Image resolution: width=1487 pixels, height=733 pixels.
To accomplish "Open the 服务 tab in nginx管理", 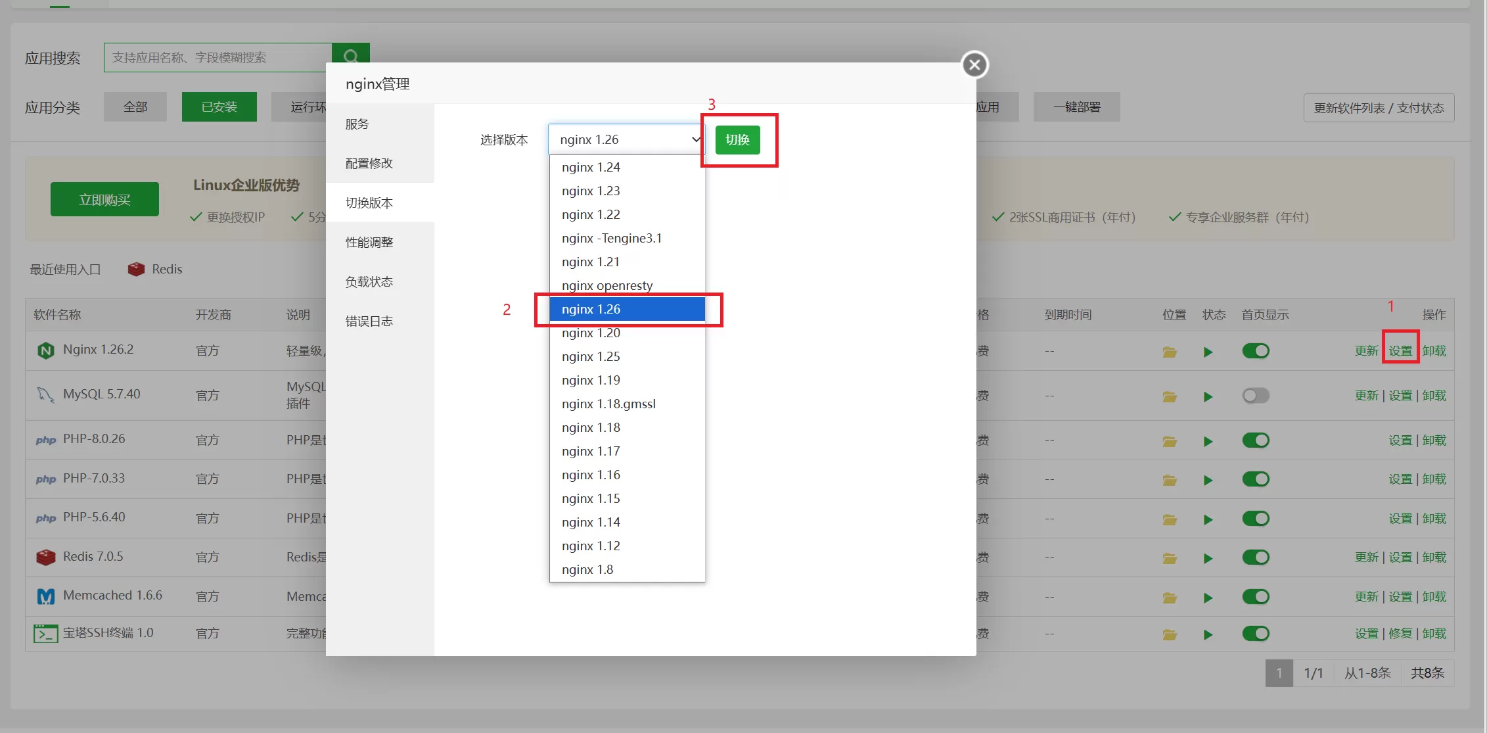I will (x=380, y=124).
